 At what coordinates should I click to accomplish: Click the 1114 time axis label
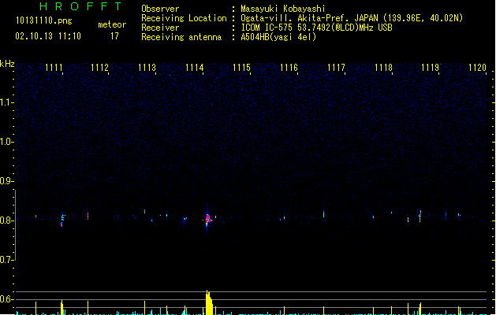coord(194,68)
